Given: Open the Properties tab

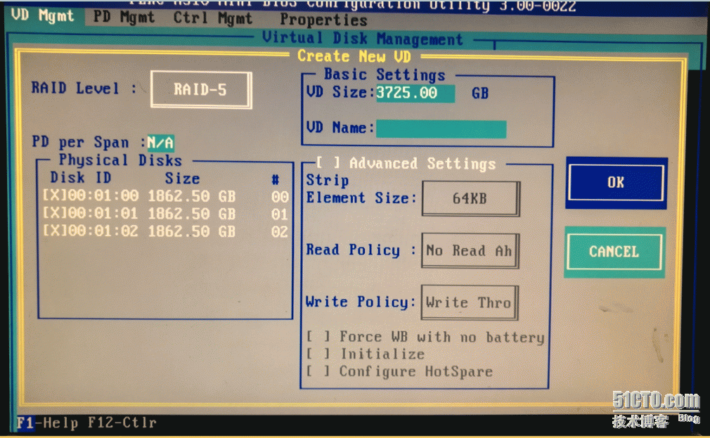Looking at the screenshot, I should 323,20.
